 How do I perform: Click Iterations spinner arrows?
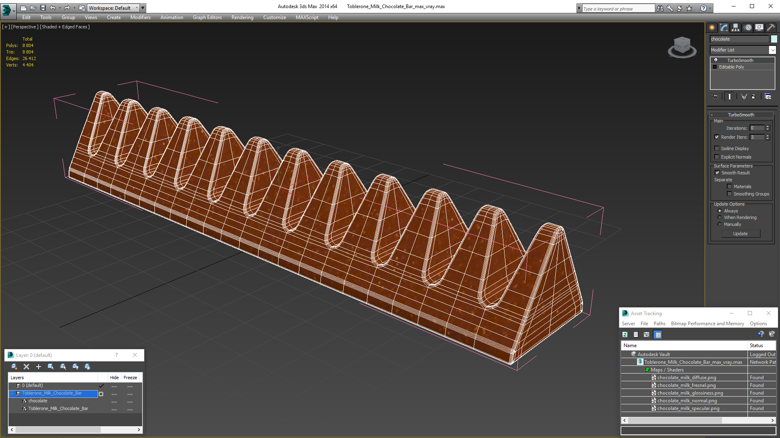click(x=767, y=128)
